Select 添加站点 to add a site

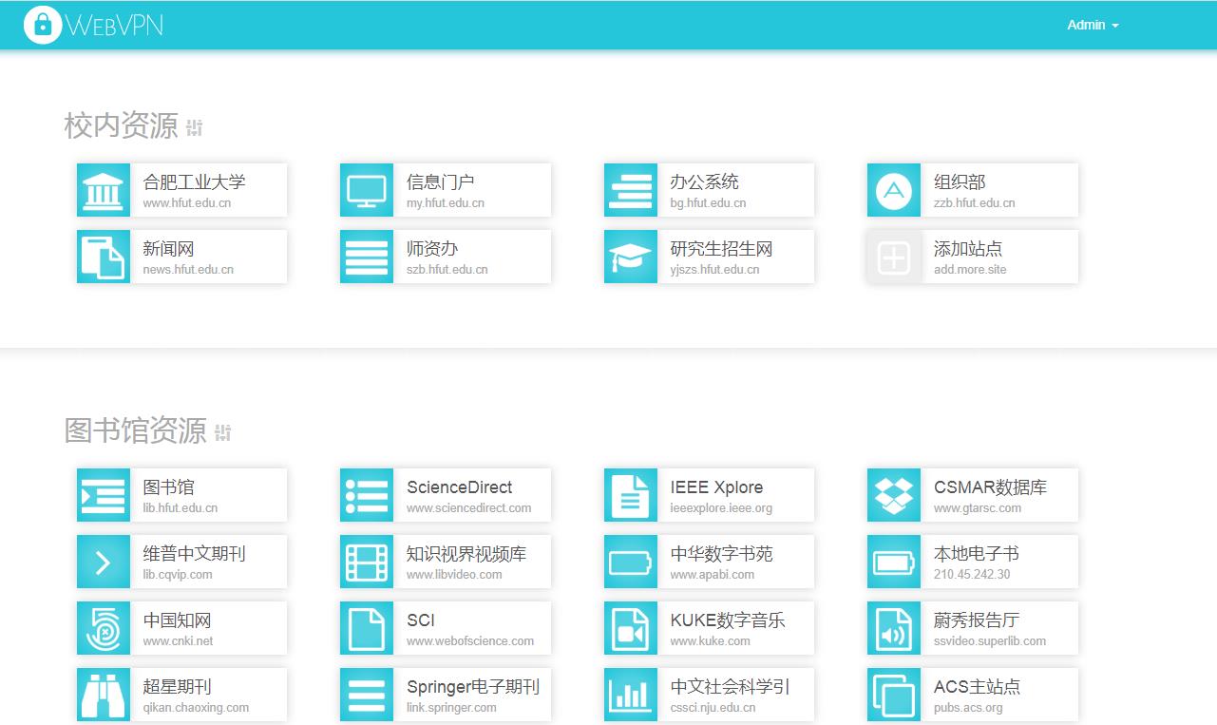point(968,248)
